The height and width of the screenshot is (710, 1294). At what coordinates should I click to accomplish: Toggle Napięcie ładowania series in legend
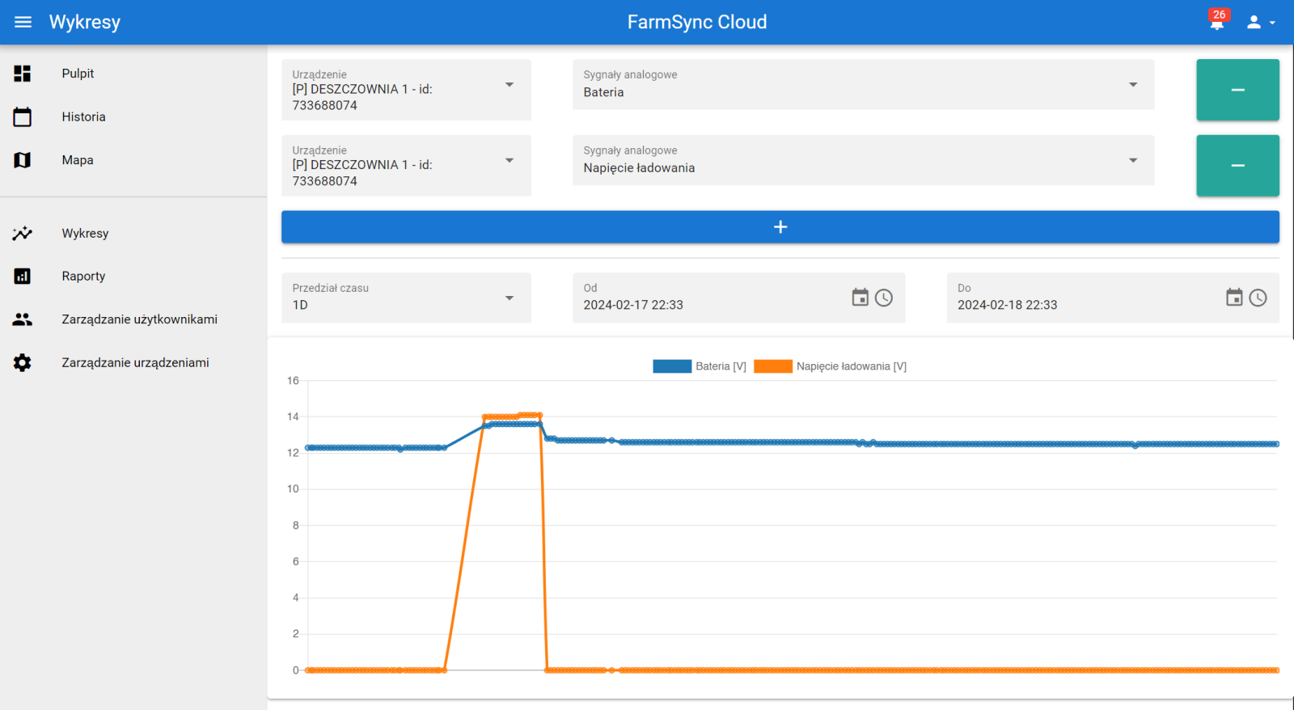coord(831,366)
